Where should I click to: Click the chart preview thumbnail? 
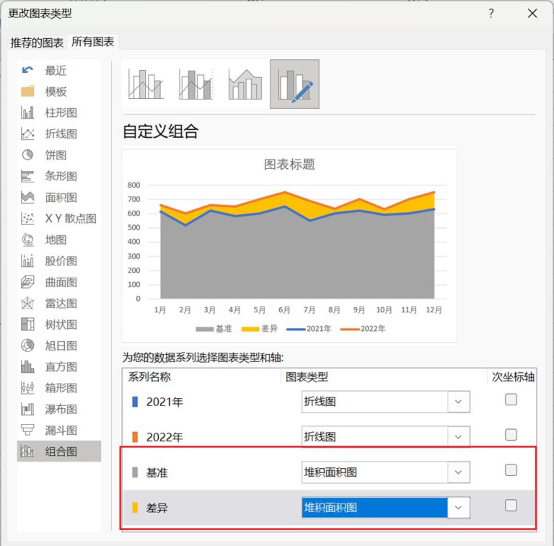tap(289, 245)
